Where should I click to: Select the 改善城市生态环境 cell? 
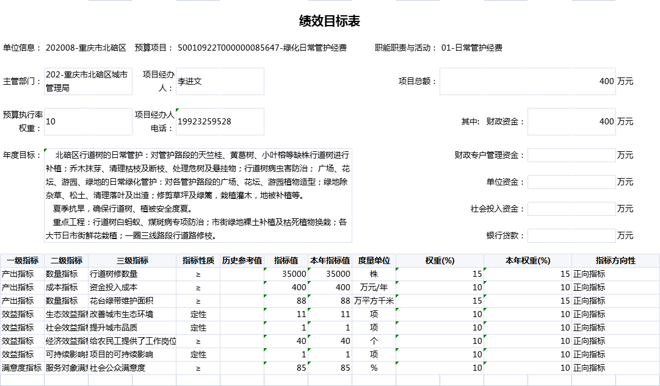[132, 315]
